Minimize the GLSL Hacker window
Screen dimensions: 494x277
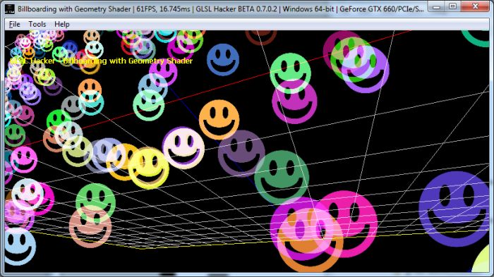[x=437, y=6]
